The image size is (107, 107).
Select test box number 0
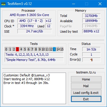6,49
